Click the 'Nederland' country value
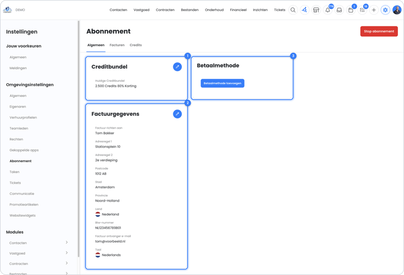 (110, 214)
